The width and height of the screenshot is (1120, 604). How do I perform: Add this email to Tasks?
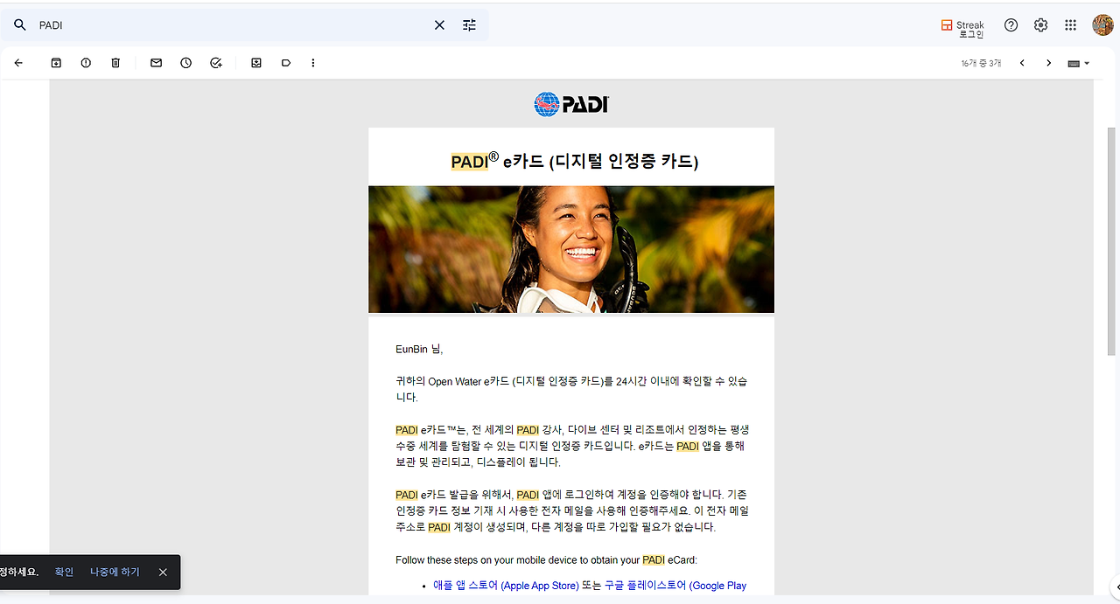[216, 63]
